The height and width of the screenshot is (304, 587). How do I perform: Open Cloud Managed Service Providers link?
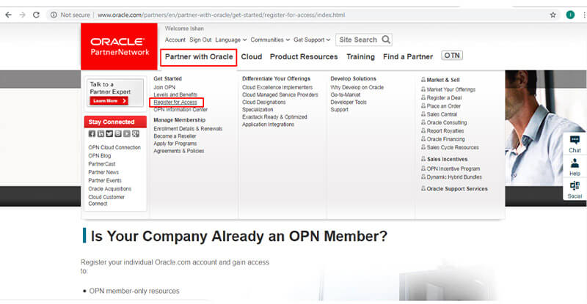pos(280,94)
